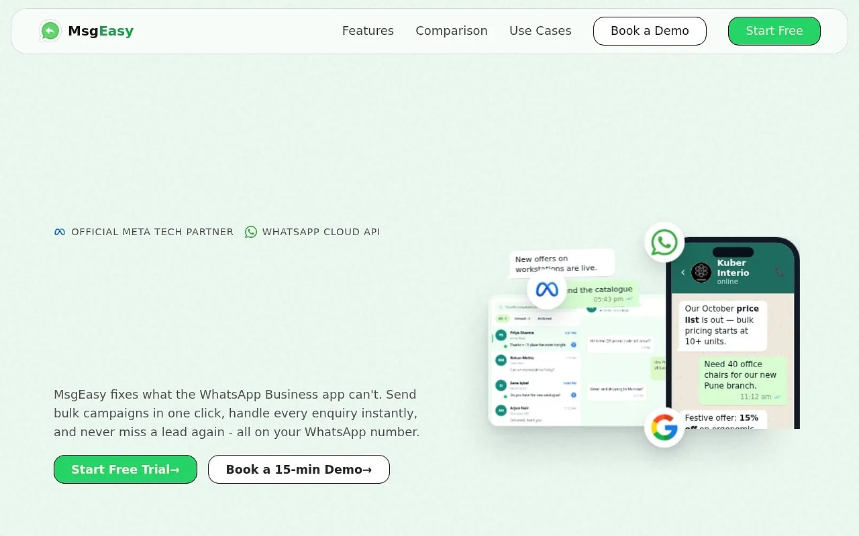
Task: Click the floating WhatsApp badge above the phone
Action: [664, 243]
